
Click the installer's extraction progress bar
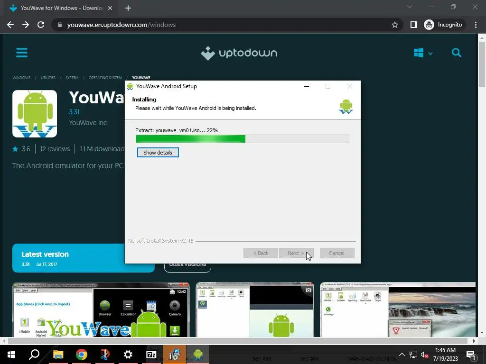pyautogui.click(x=243, y=139)
